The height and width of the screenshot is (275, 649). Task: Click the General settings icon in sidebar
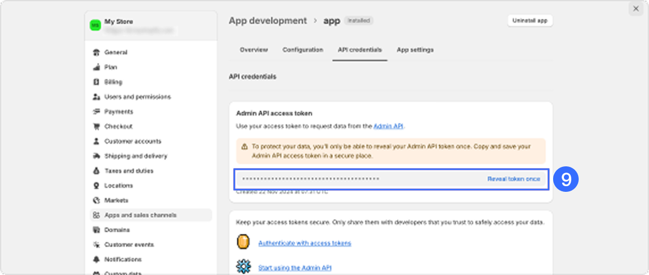(96, 53)
